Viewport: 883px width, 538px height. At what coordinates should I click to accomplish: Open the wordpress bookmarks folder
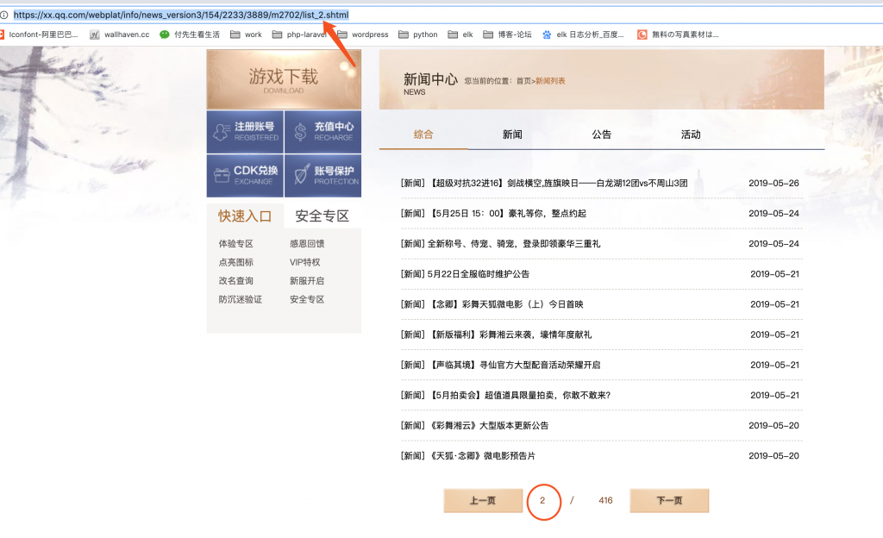(363, 34)
